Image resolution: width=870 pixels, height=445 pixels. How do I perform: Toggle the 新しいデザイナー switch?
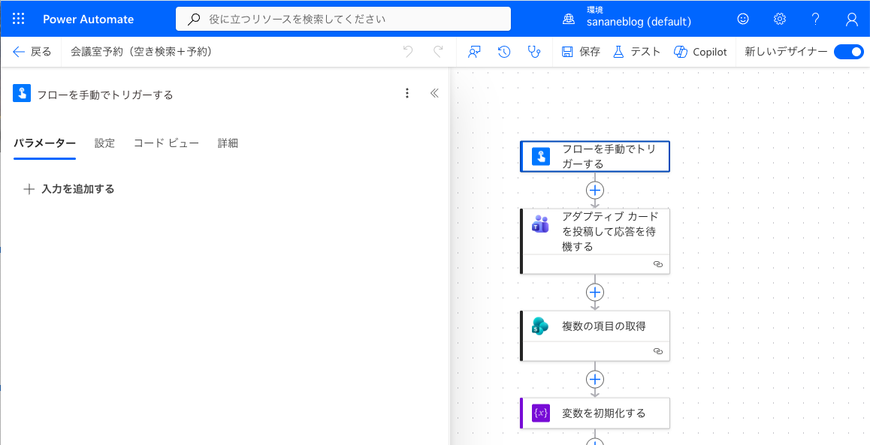pos(849,52)
